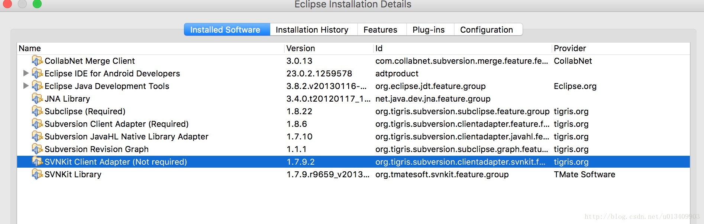Select Subversion JavaHL Native Library Adapter row

(x=353, y=136)
